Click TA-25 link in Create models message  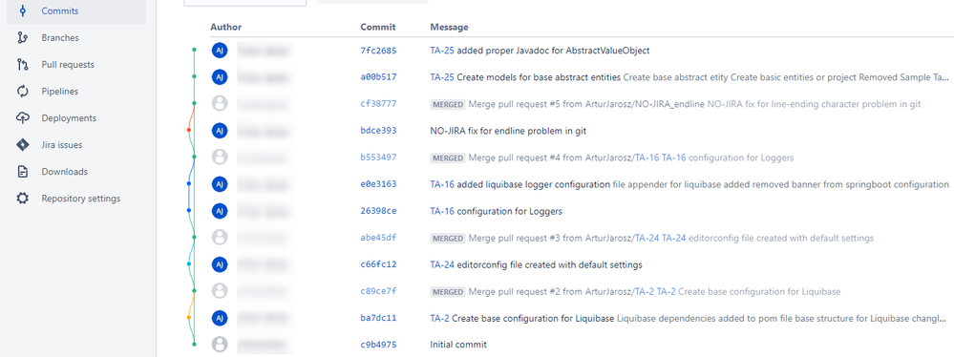[442, 77]
